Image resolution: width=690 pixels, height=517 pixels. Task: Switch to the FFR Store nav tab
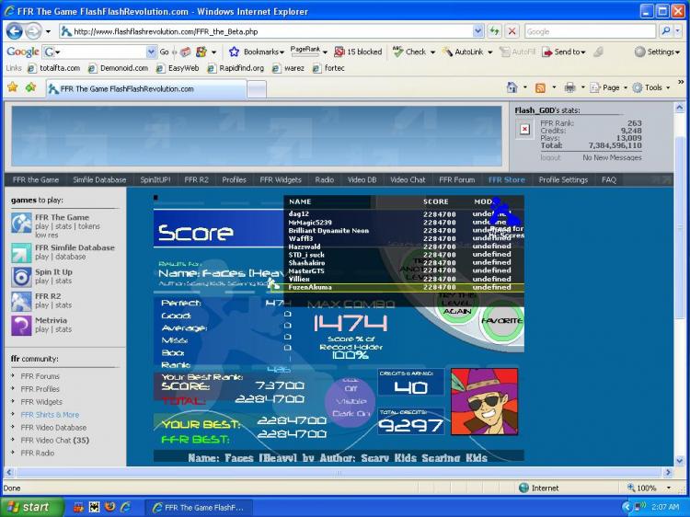click(x=506, y=180)
